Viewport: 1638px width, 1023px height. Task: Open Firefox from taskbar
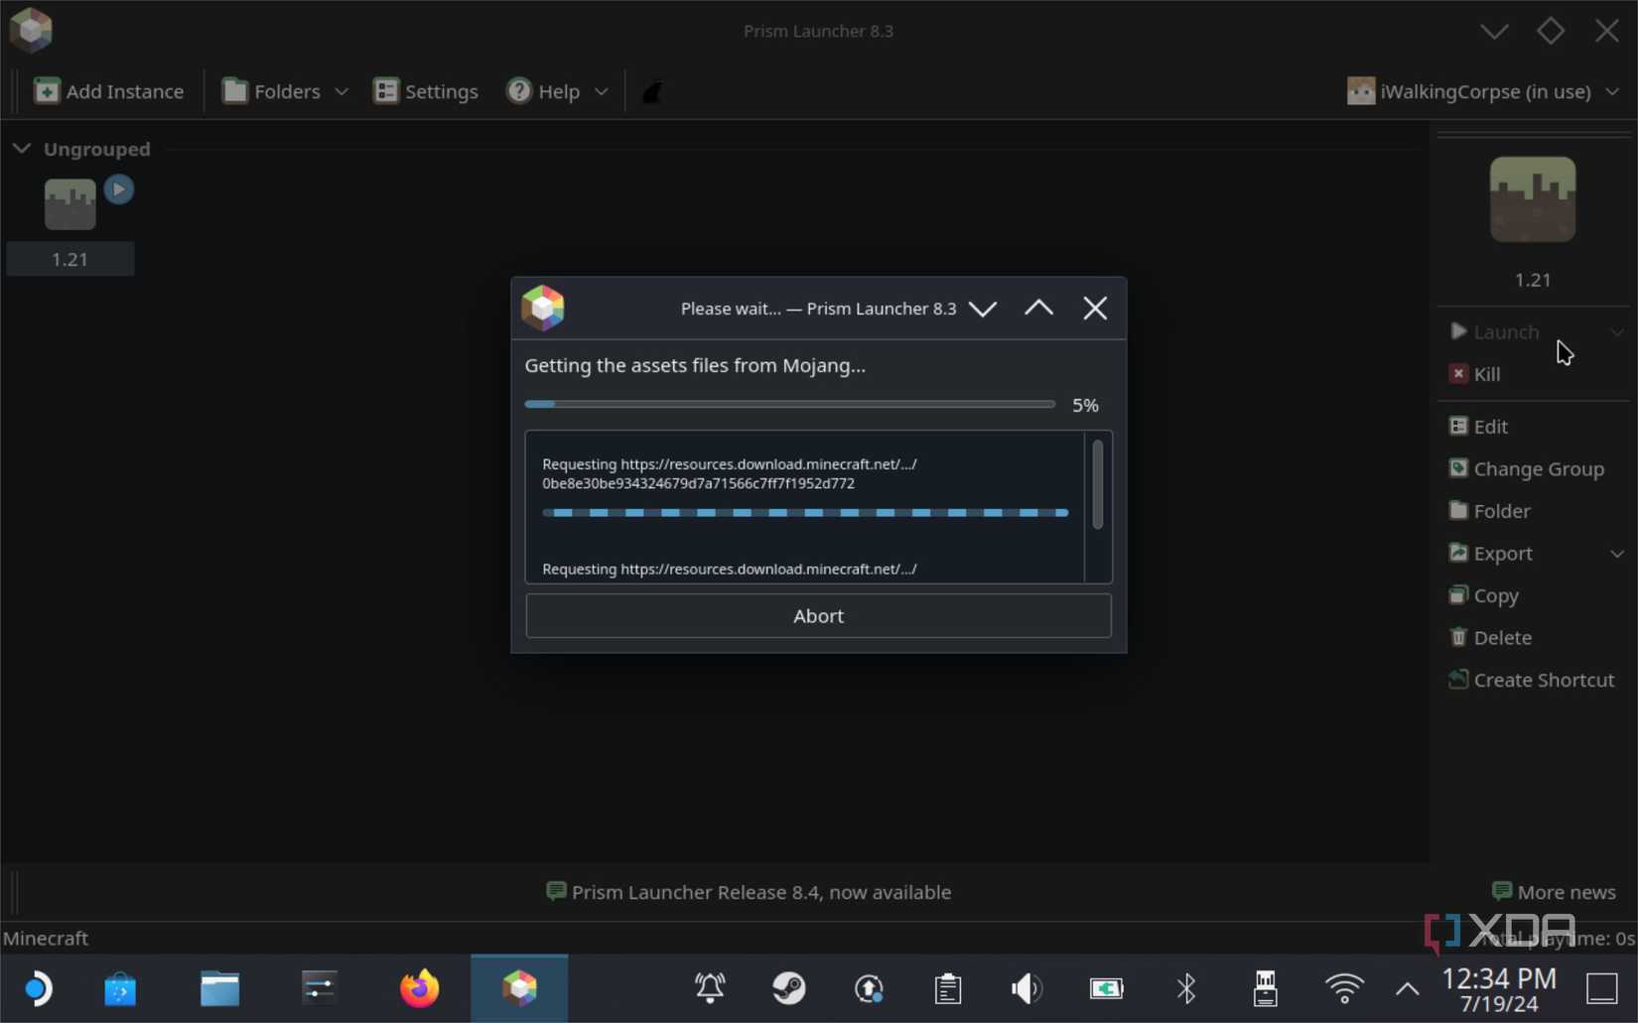[419, 988]
